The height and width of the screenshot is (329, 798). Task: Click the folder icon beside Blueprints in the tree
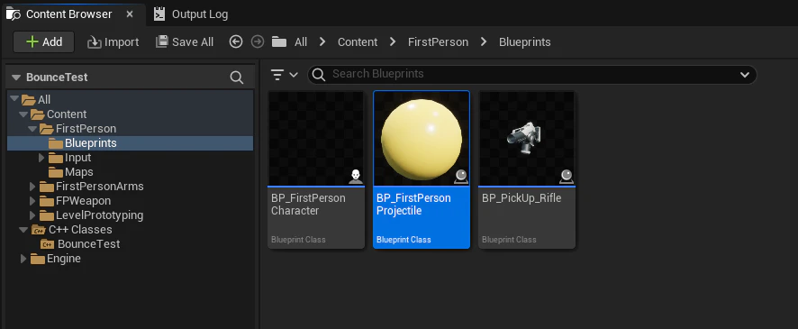coord(56,143)
